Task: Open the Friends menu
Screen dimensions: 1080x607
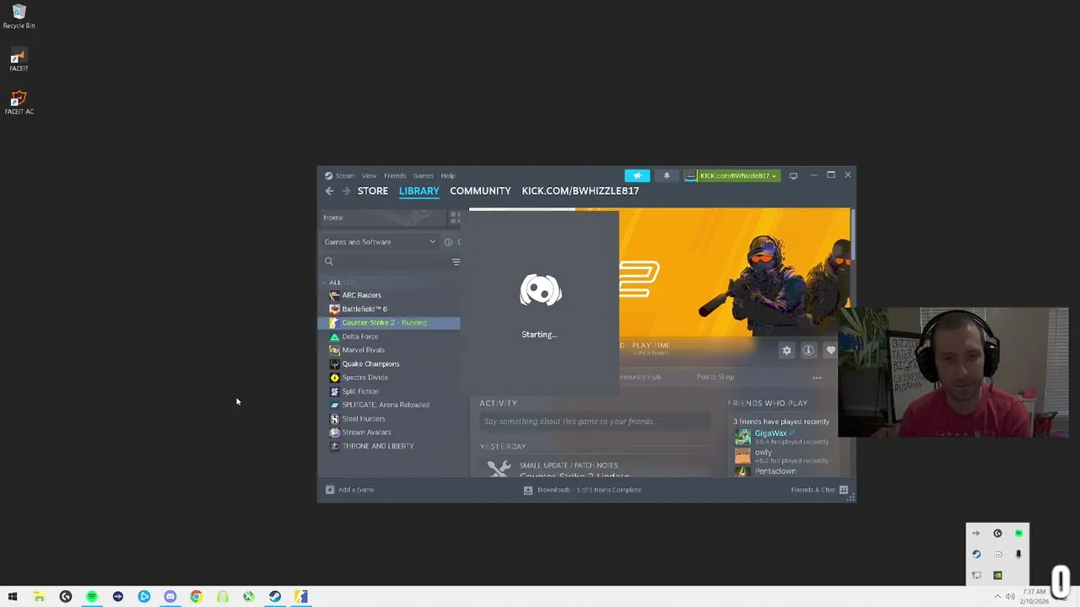Action: [x=395, y=175]
